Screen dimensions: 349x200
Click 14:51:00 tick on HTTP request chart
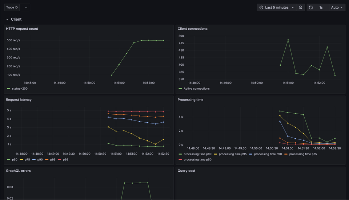119,83
